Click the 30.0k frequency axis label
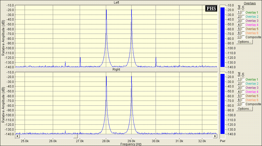262x146 pixels. (x=156, y=141)
